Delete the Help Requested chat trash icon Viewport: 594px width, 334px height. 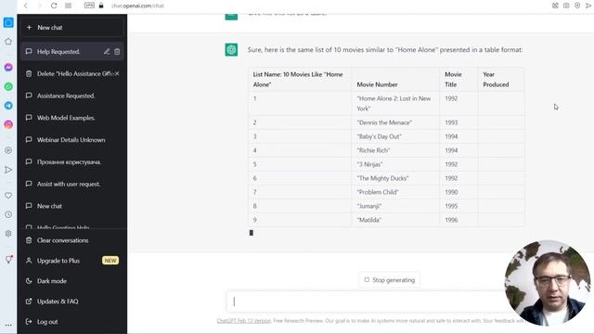click(117, 52)
